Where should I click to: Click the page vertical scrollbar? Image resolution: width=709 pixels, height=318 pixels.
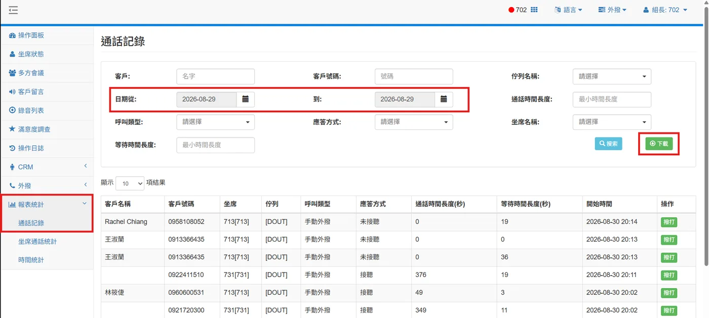705,137
